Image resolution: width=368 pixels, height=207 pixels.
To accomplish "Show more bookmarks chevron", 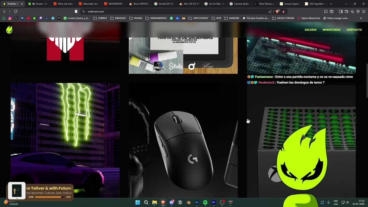I will click(361, 18).
